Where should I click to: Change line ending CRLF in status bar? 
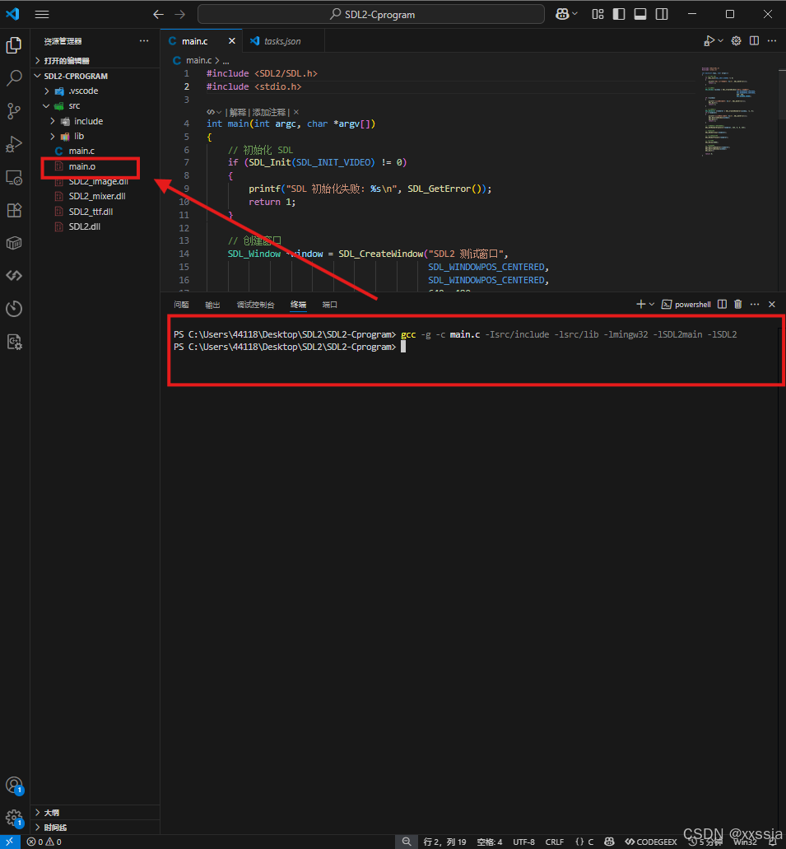click(555, 842)
